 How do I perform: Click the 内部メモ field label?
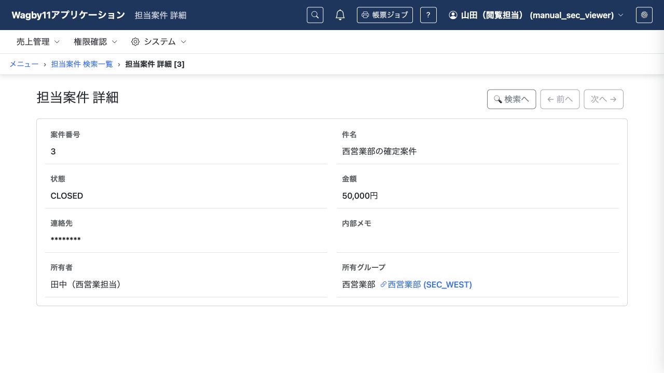click(357, 223)
